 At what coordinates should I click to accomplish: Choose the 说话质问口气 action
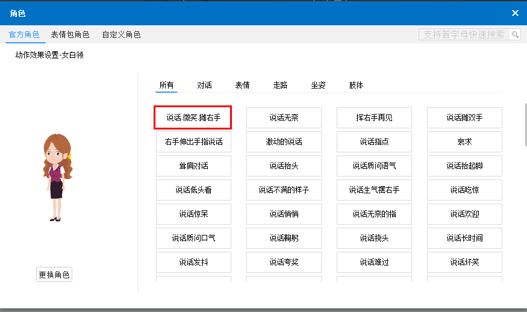pos(193,238)
